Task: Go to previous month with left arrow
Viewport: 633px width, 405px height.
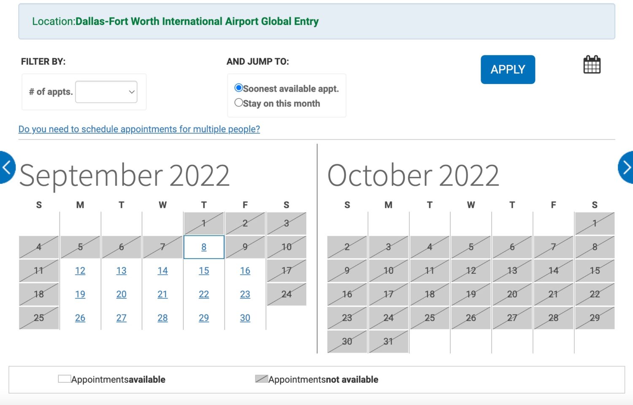Action: (x=7, y=168)
